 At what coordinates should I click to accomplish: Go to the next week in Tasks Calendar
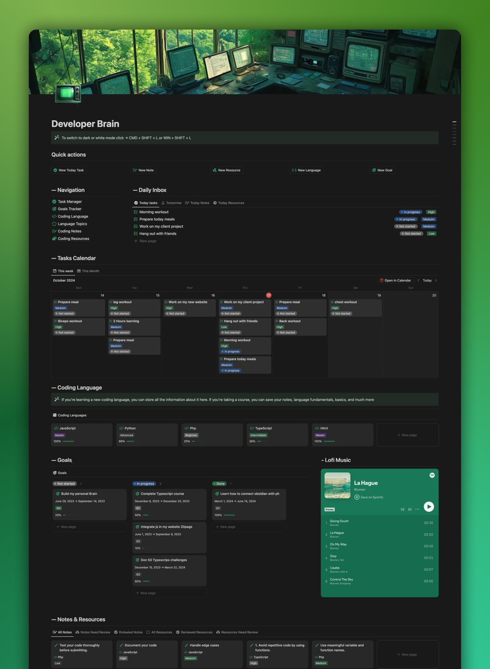[x=436, y=280]
